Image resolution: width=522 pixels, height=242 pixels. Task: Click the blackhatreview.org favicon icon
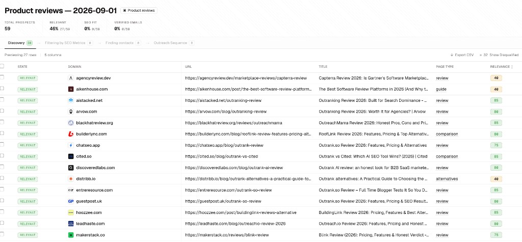coord(70,123)
